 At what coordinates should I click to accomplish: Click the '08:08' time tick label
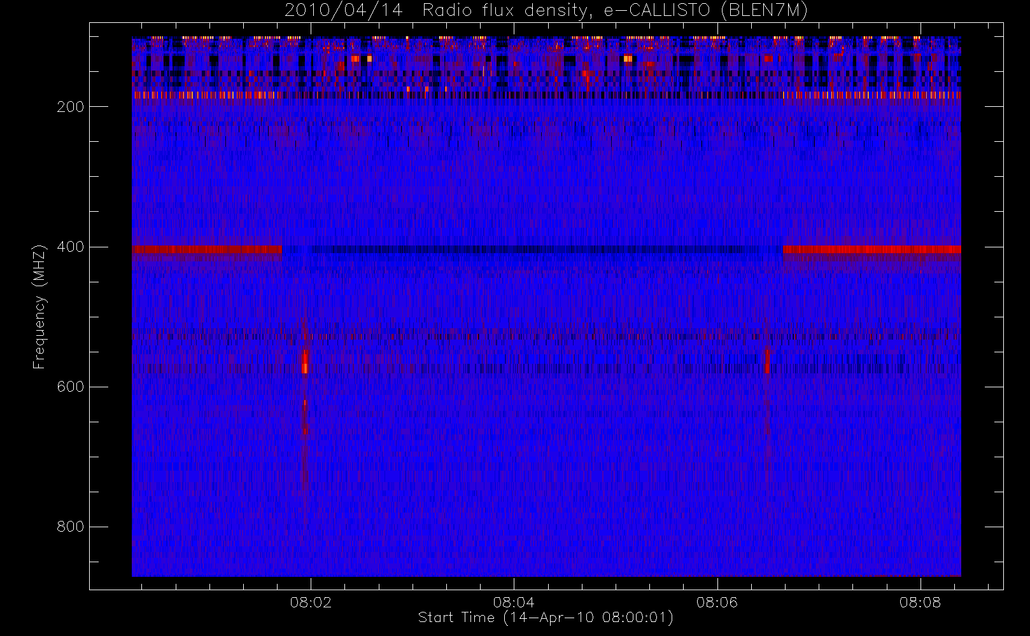(x=920, y=602)
